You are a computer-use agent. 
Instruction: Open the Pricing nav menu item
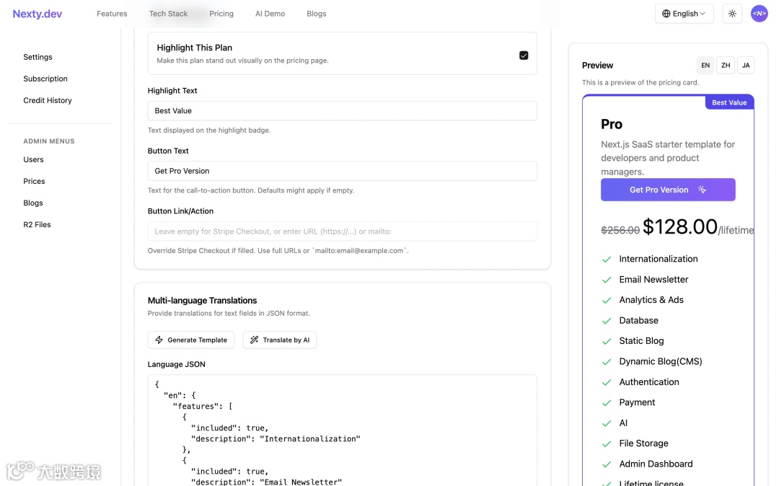221,14
